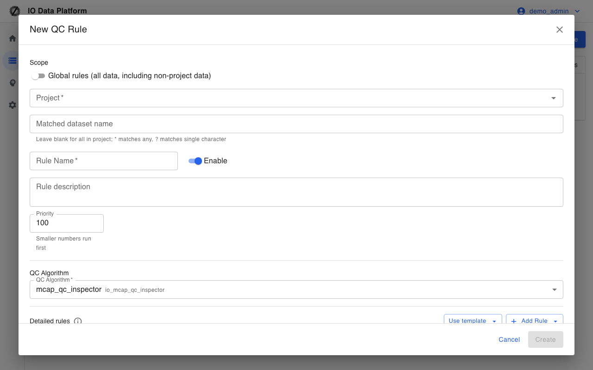This screenshot has height=370, width=593.
Task: Open the Use template dropdown
Action: click(x=473, y=319)
